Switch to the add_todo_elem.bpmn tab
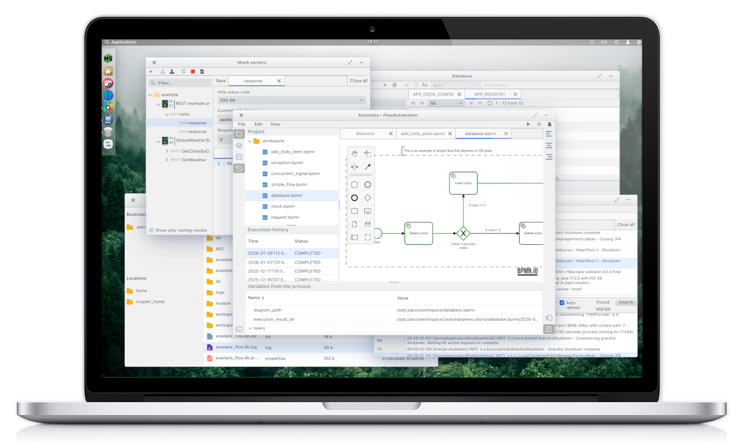 point(422,134)
